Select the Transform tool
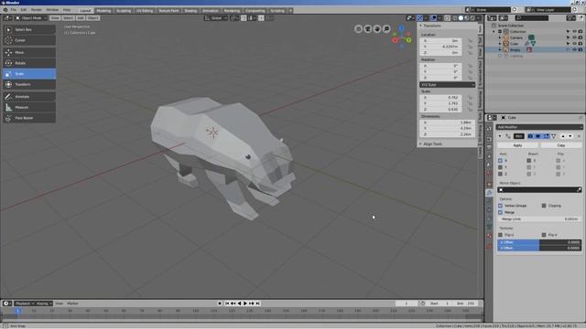The height and width of the screenshot is (329, 586). coord(29,85)
